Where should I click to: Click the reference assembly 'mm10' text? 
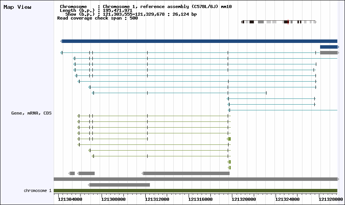pos(226,7)
